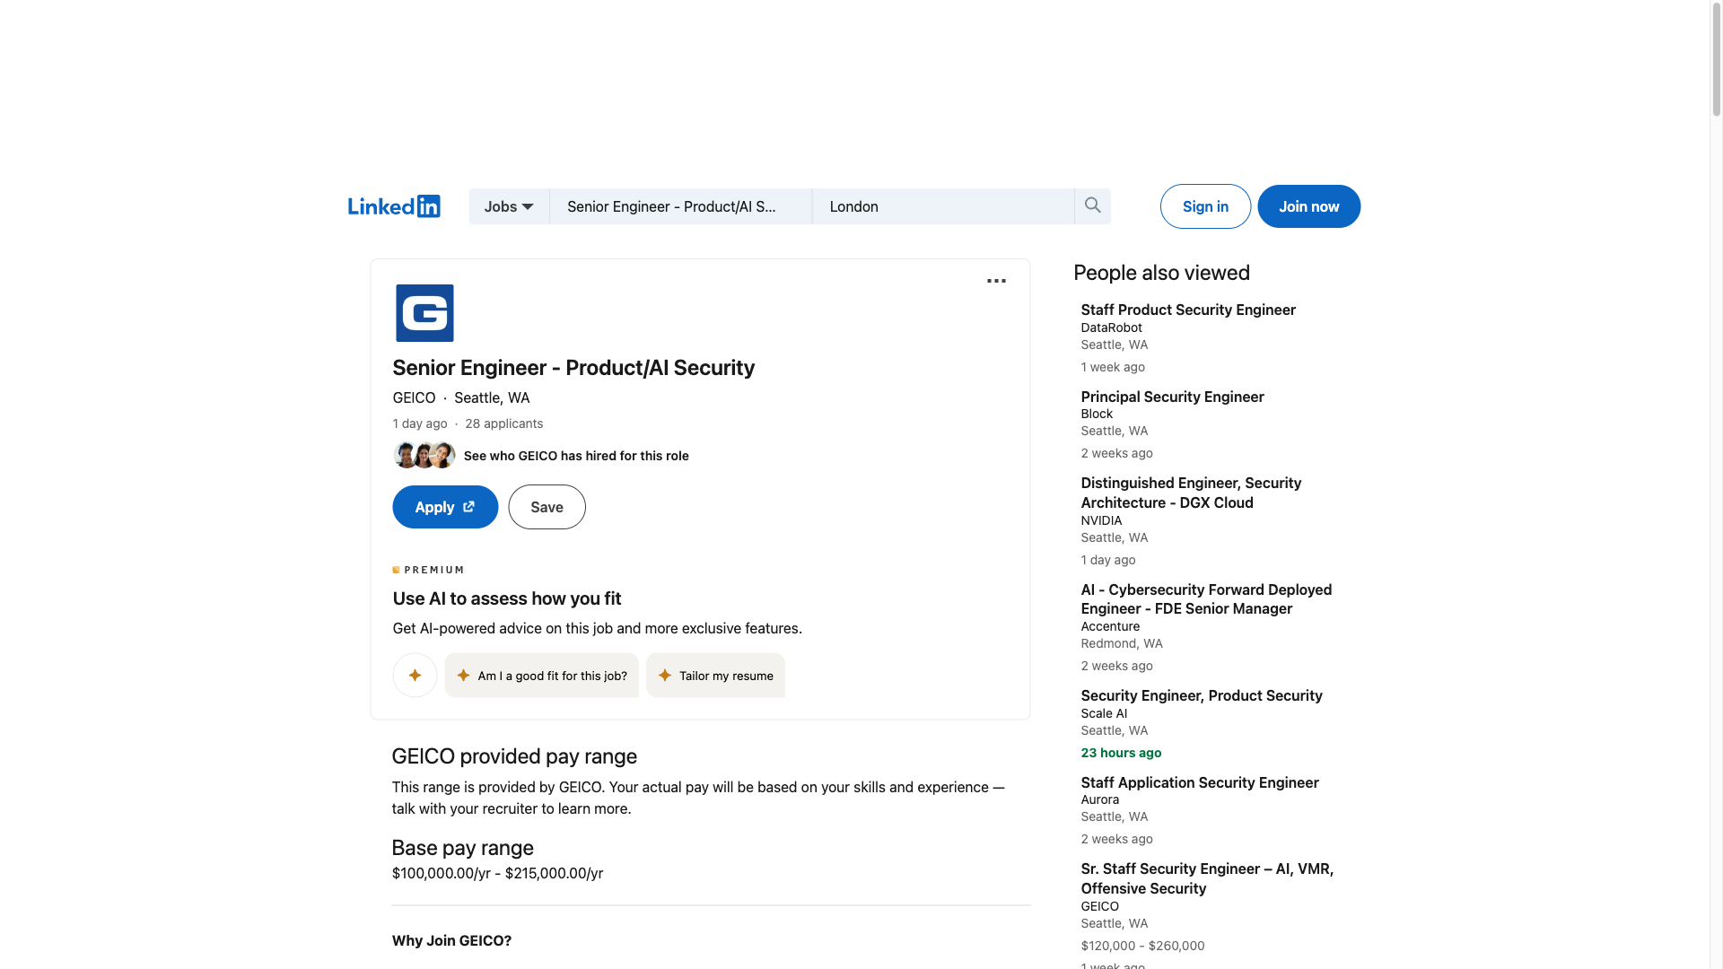Open Sr. Staff Security Engineer job

point(1207,878)
